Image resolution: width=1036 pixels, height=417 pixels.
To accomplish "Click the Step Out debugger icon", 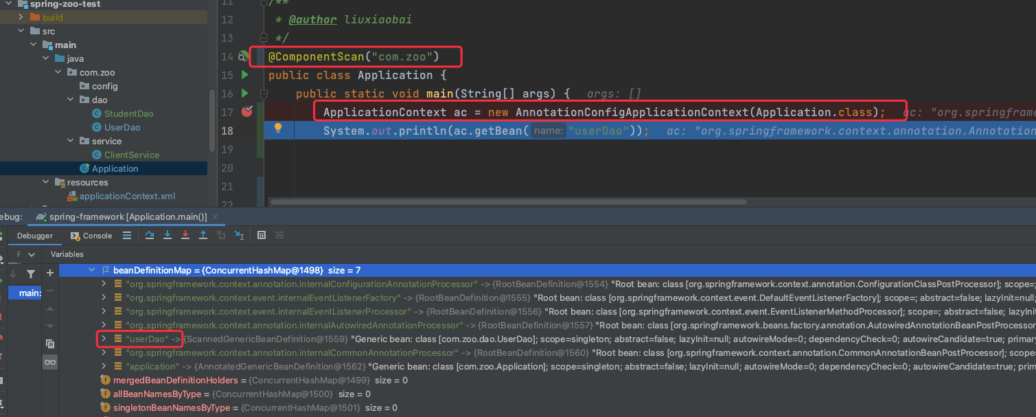I will (203, 235).
